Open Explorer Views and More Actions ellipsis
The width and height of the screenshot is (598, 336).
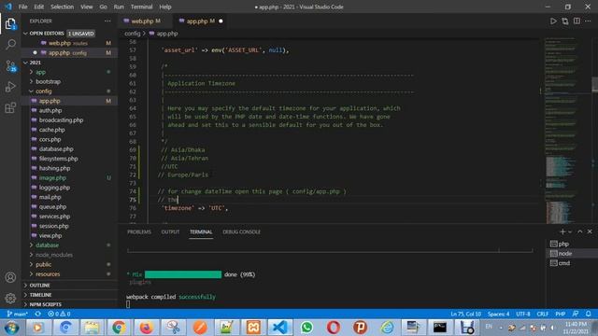[108, 21]
